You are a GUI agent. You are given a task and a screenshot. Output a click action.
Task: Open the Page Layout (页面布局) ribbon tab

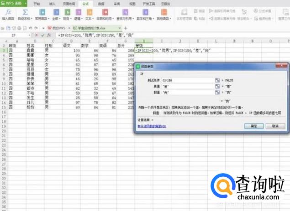coord(69,4)
